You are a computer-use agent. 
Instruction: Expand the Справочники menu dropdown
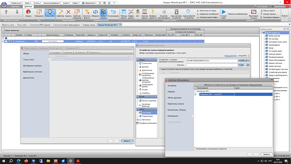[16, 3]
